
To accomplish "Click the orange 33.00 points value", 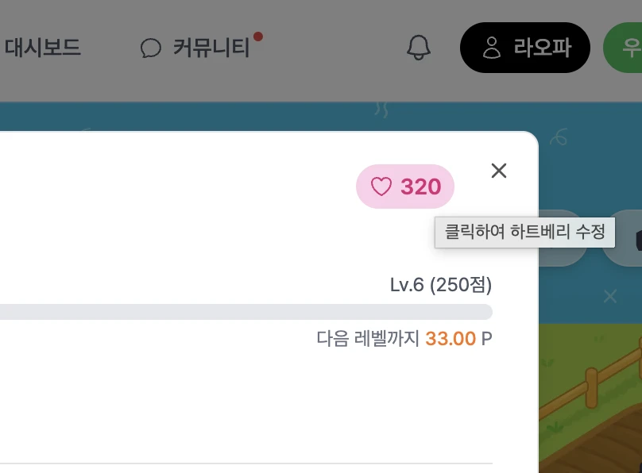I will point(451,339).
